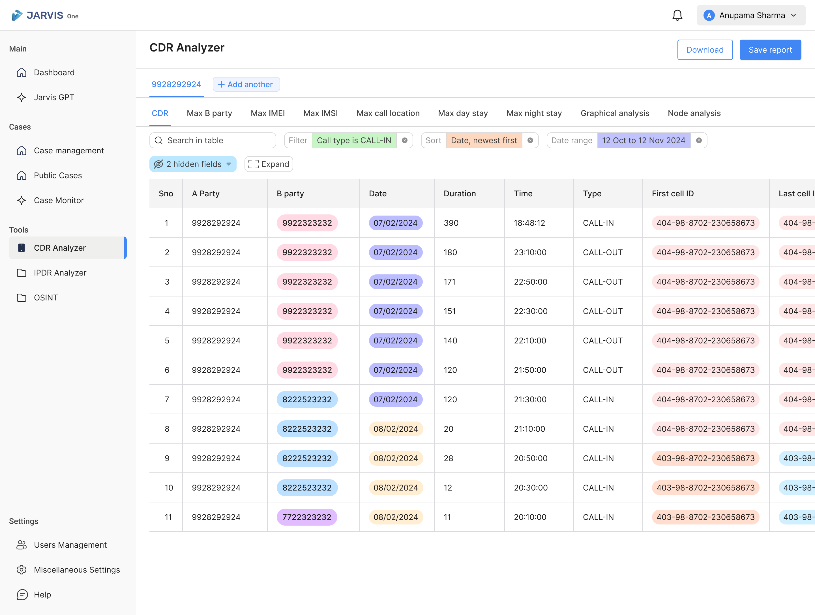Click A Party number in row 6

pyautogui.click(x=216, y=370)
